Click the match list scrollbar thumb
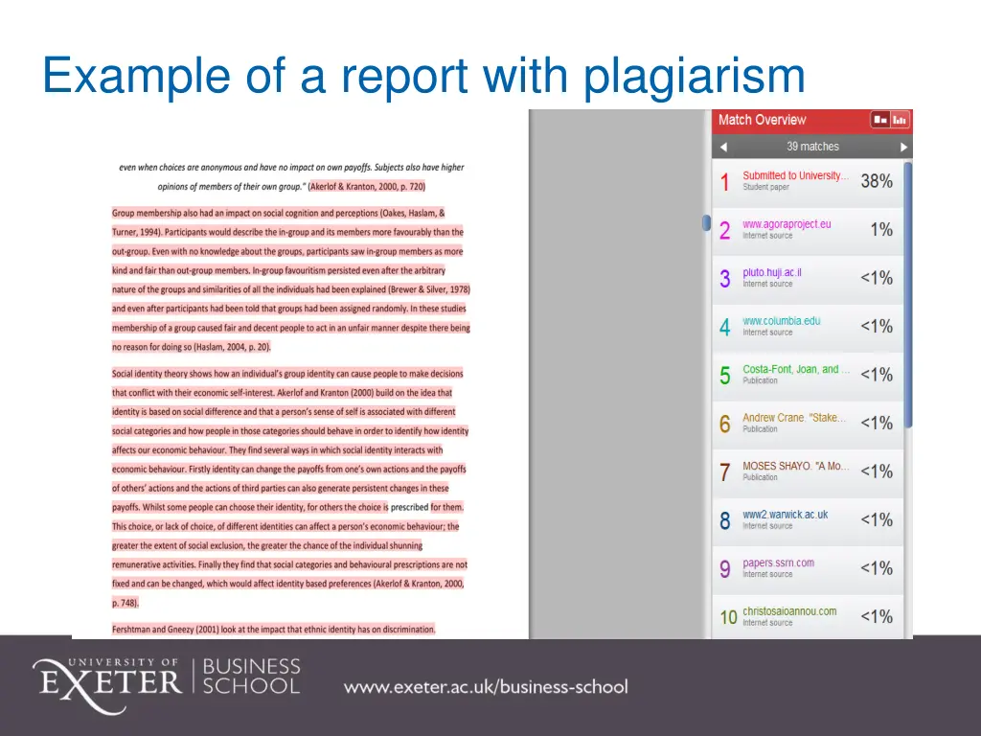Viewport: 981px width, 736px height. coord(908,294)
